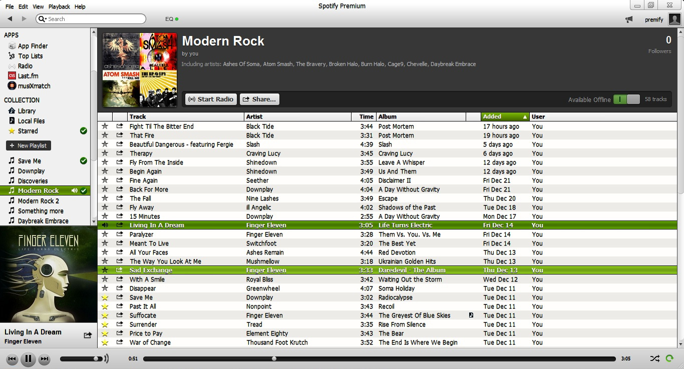Open the Playback menu
684x369 pixels.
59,6
